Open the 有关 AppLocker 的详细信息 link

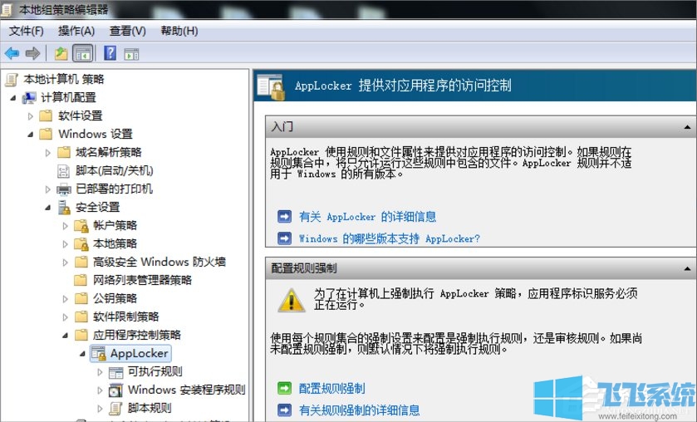(367, 217)
